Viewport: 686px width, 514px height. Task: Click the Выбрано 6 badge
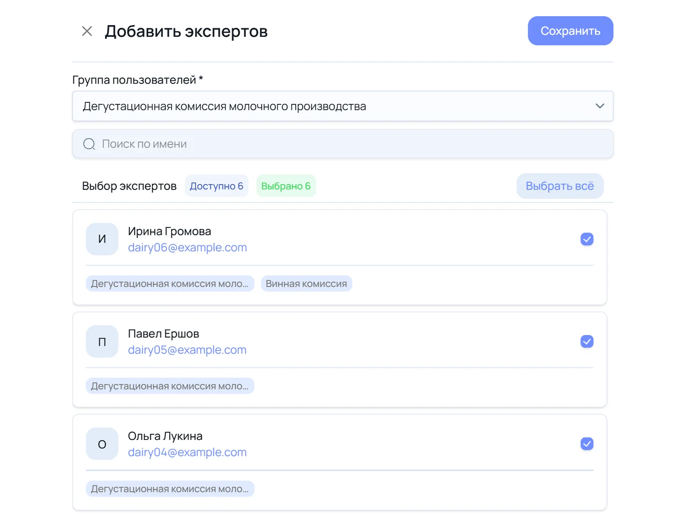pos(286,186)
